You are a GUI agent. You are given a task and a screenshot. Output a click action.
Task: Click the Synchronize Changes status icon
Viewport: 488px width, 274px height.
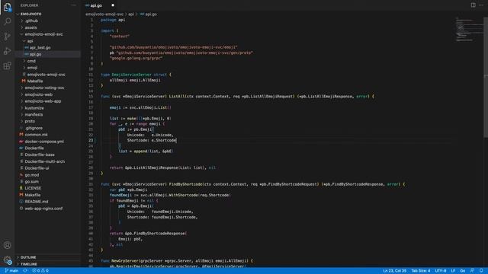pos(25,271)
